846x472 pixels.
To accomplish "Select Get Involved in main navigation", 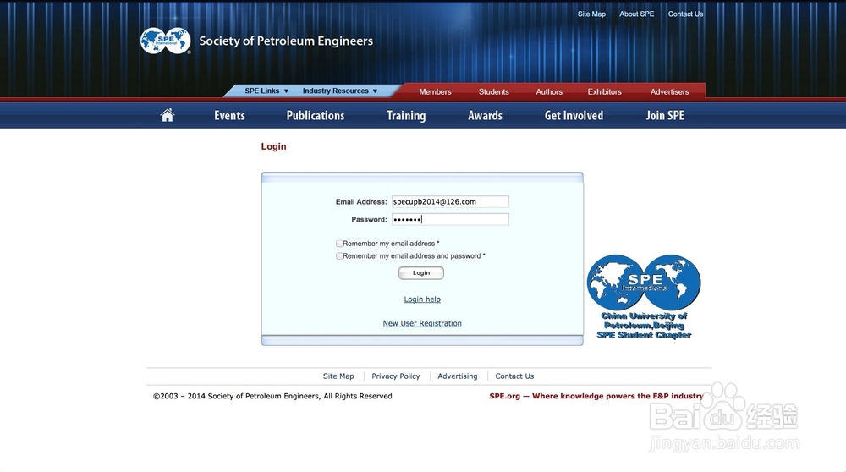I will [574, 115].
